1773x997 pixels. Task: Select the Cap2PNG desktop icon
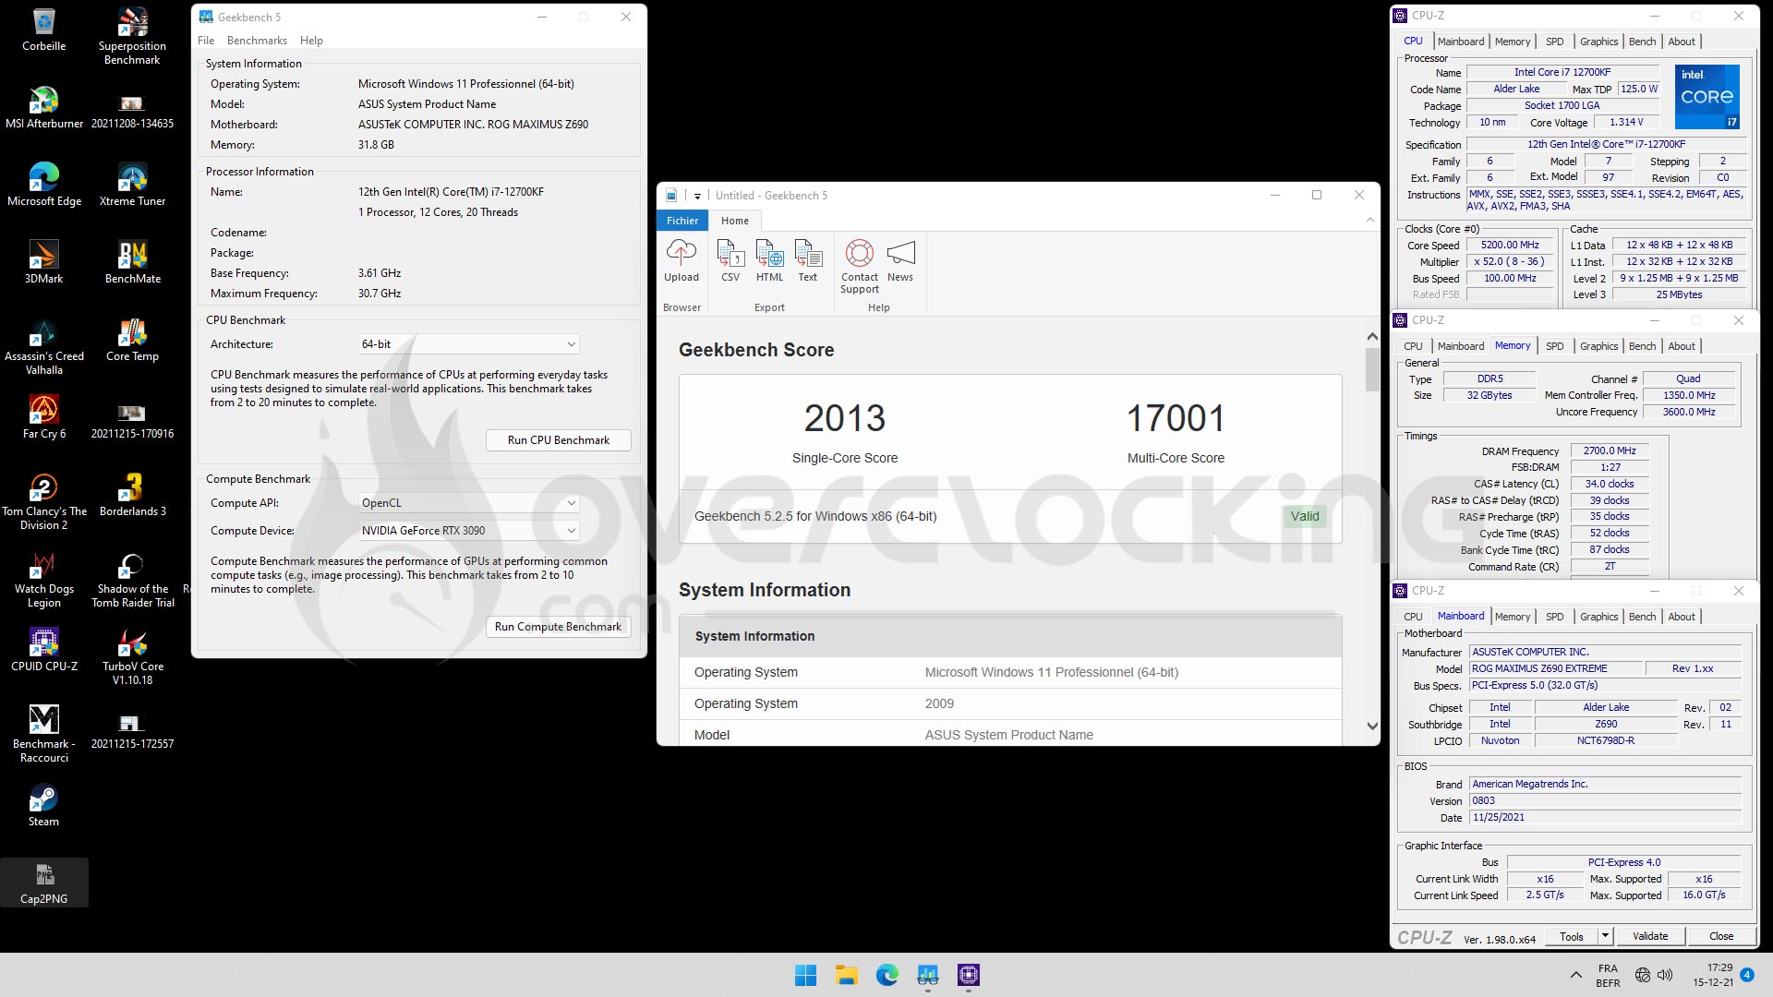click(44, 883)
